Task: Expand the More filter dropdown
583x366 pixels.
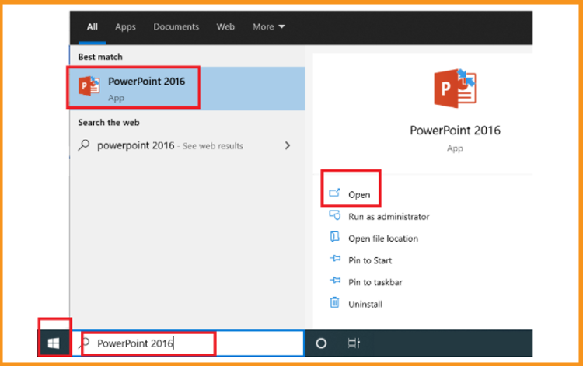Action: click(x=268, y=26)
